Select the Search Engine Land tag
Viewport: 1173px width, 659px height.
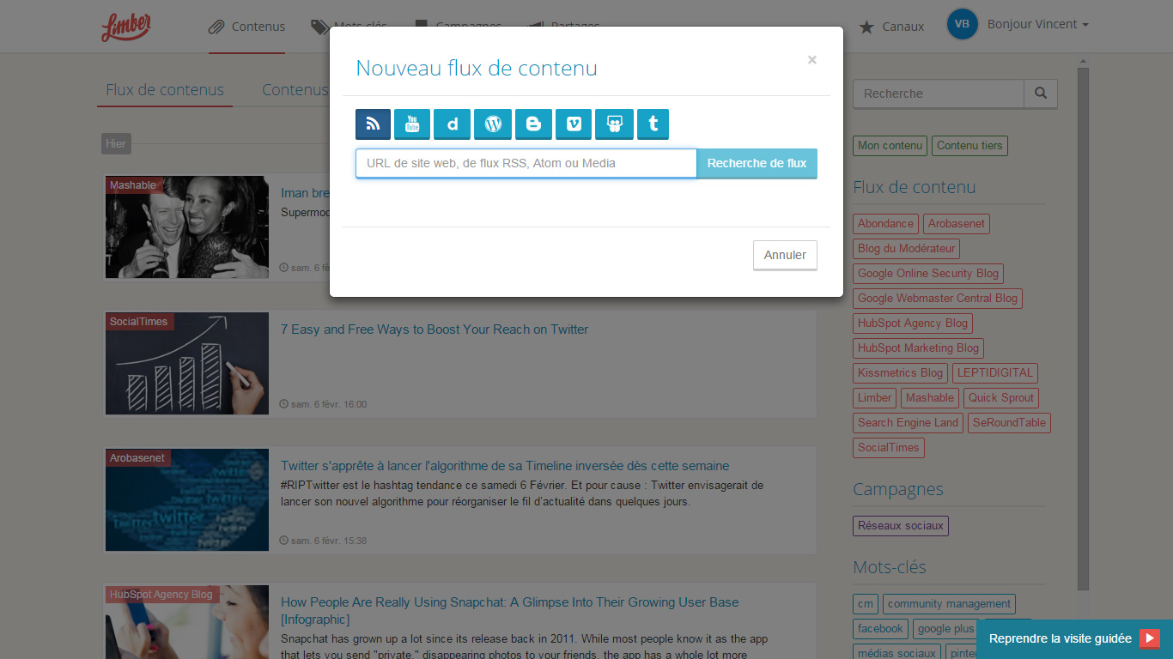pos(908,423)
